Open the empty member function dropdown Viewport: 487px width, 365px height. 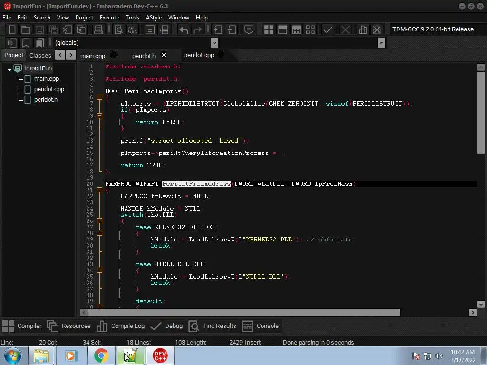381,42
